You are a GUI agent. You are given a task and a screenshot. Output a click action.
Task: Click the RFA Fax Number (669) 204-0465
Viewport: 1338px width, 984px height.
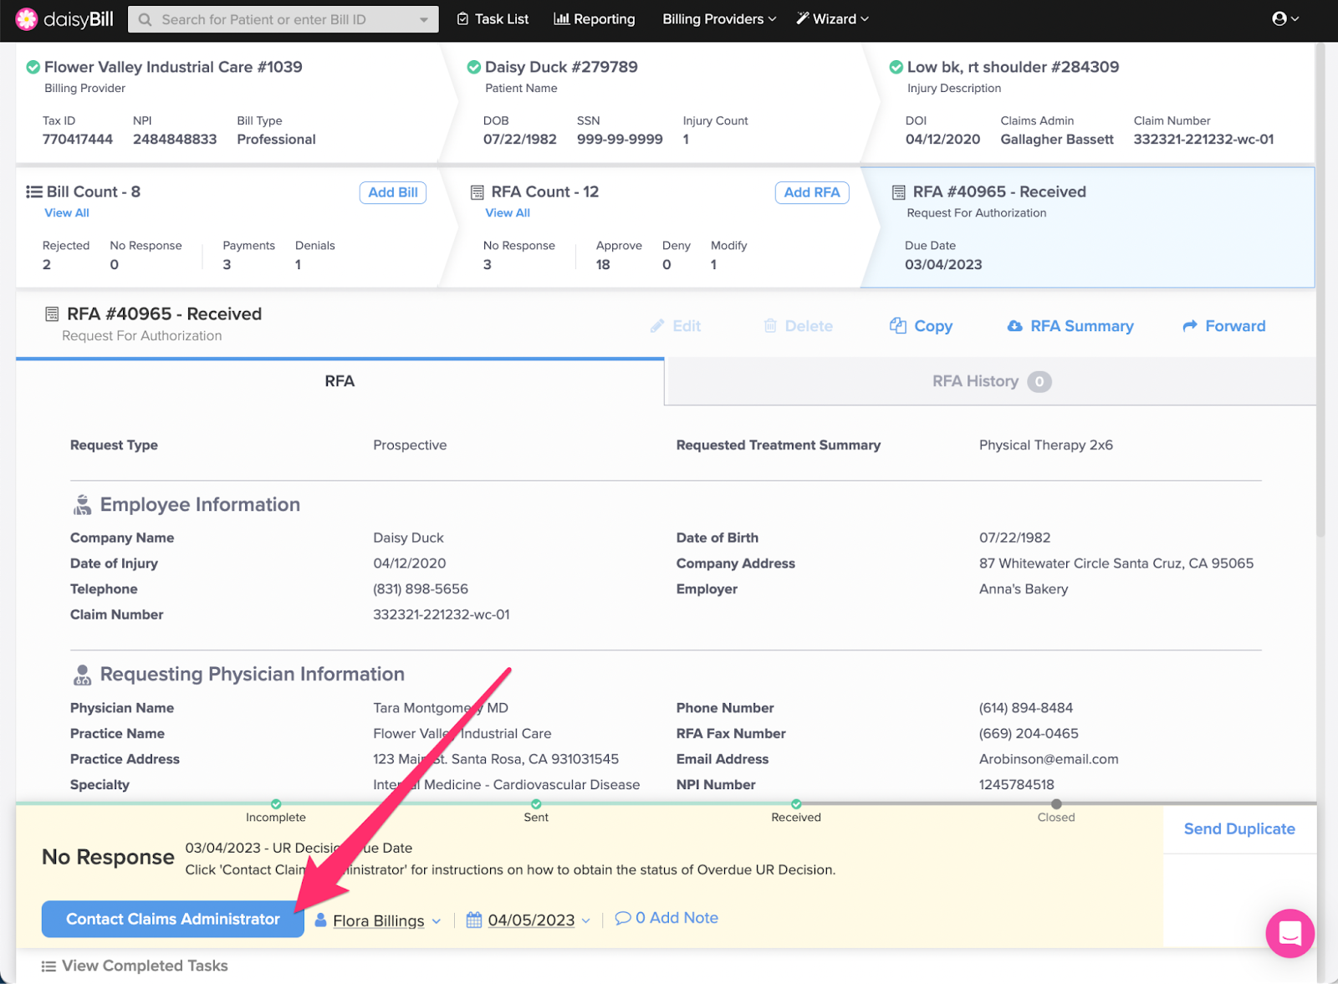click(1029, 733)
